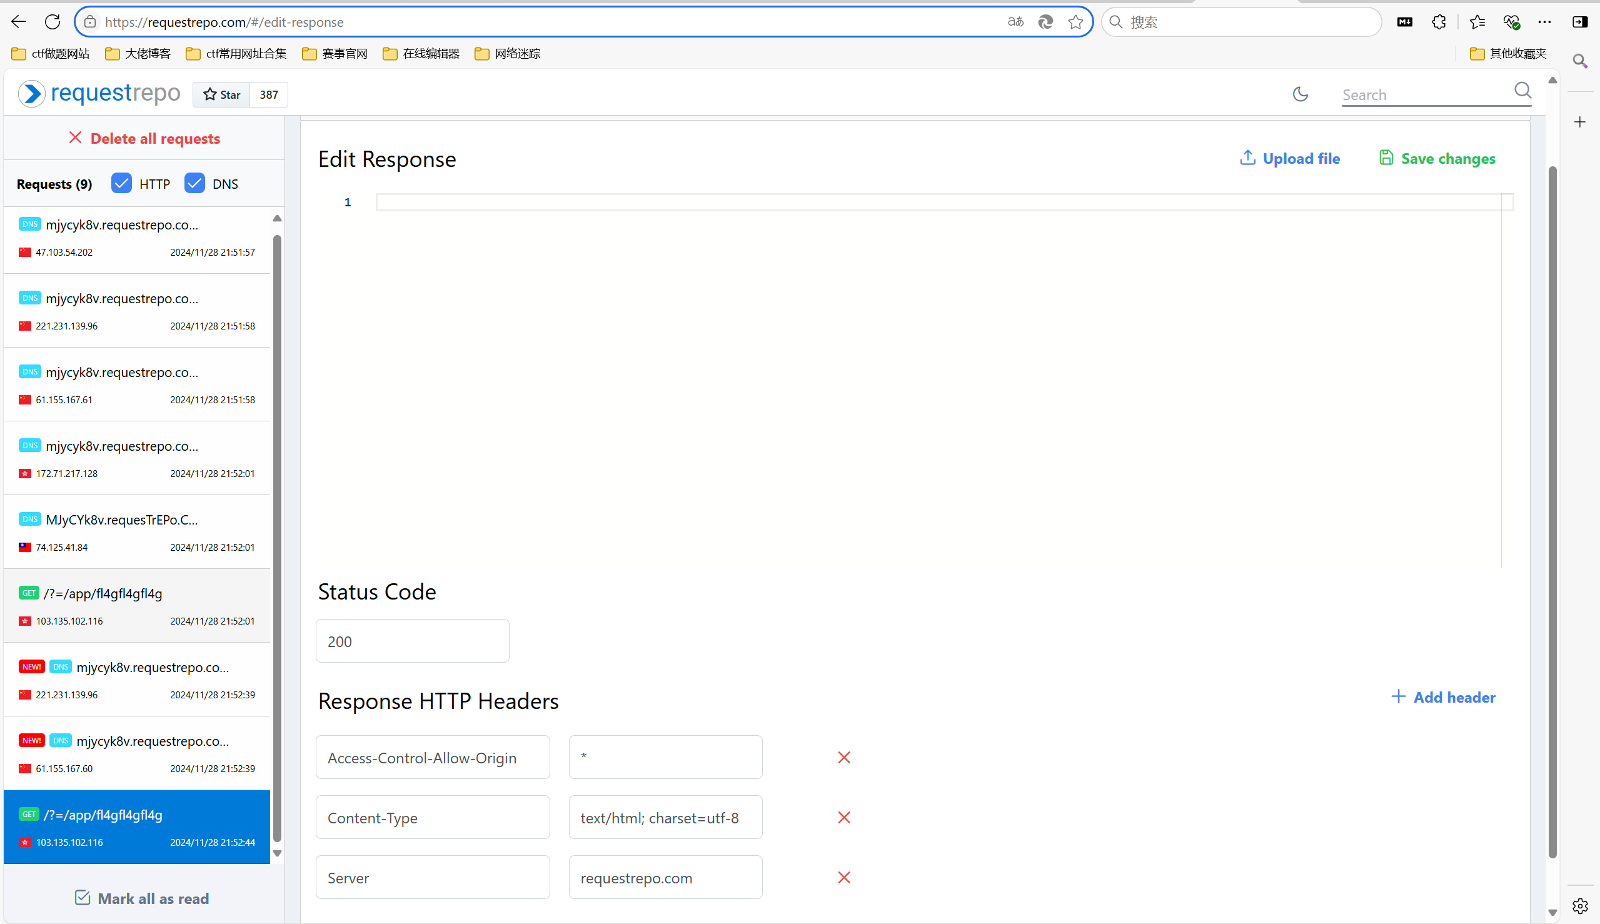Image resolution: width=1600 pixels, height=924 pixels.
Task: Click the 387 star count
Action: [x=269, y=94]
